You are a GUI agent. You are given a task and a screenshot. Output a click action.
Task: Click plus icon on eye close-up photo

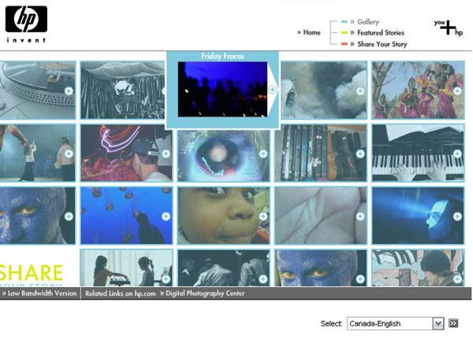[x=263, y=153]
